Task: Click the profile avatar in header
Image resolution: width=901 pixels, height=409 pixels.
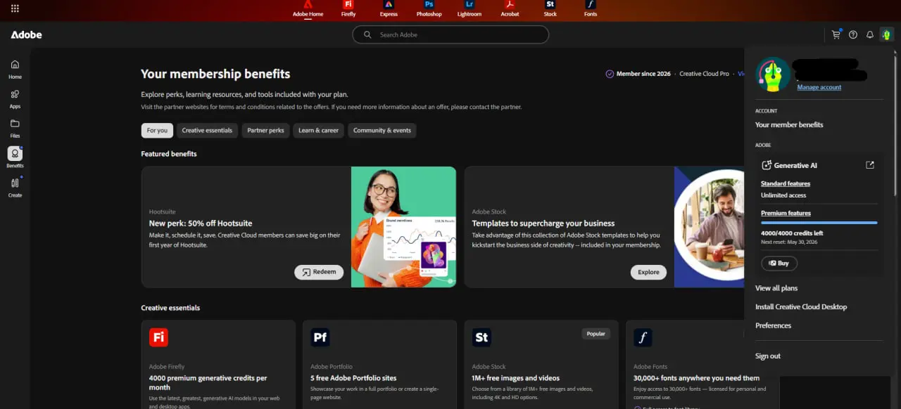Action: point(887,34)
